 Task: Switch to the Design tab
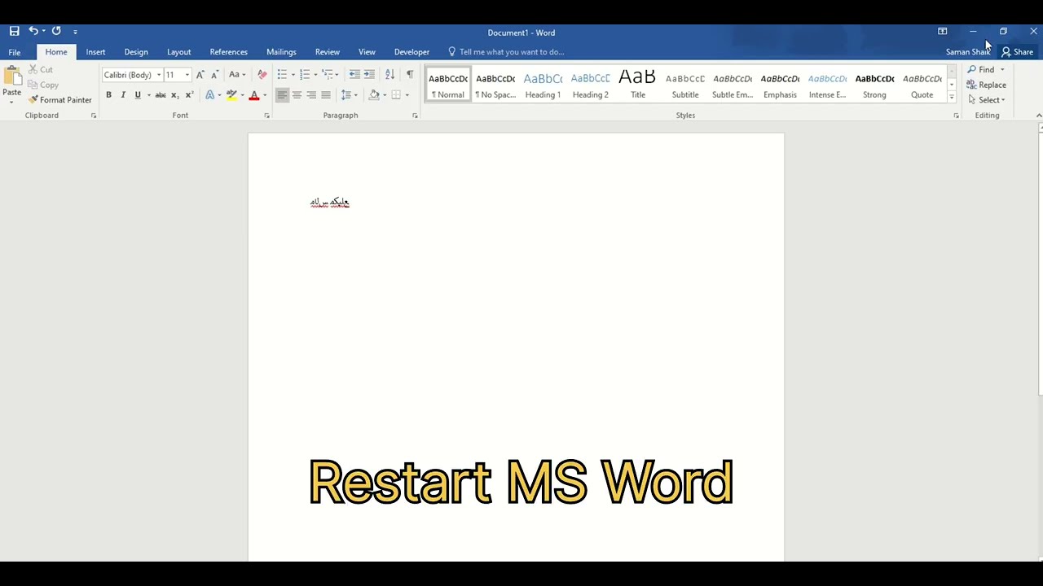point(136,52)
